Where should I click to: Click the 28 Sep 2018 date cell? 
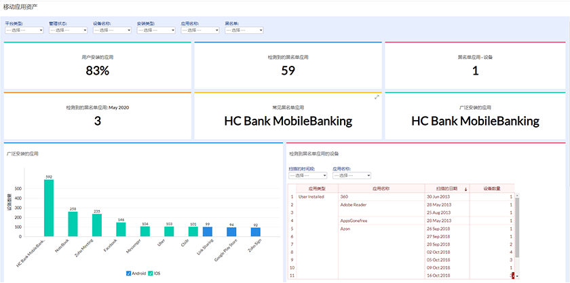coord(447,244)
